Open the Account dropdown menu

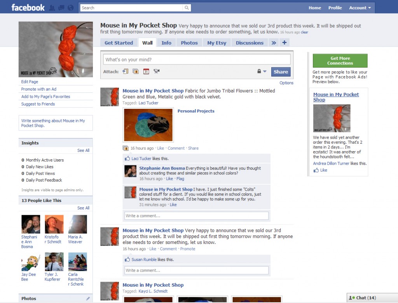coord(360,8)
